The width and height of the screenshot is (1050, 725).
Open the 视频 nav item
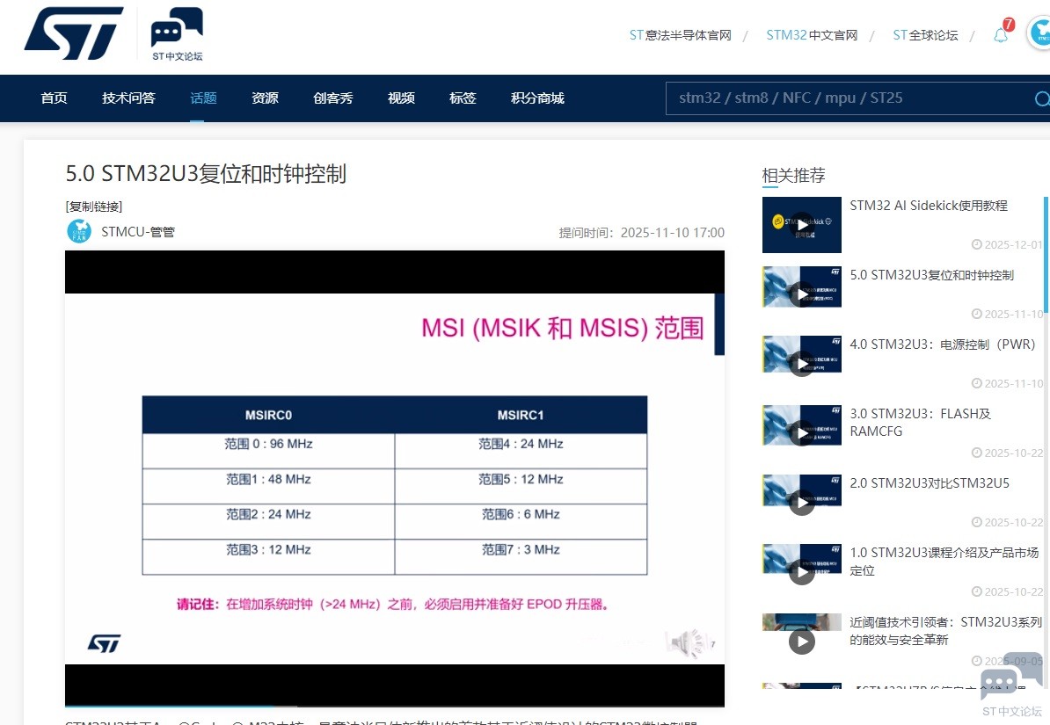[x=401, y=98]
